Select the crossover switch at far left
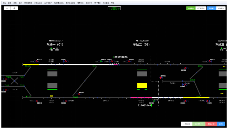The image size is (228, 129). click(x=14, y=81)
